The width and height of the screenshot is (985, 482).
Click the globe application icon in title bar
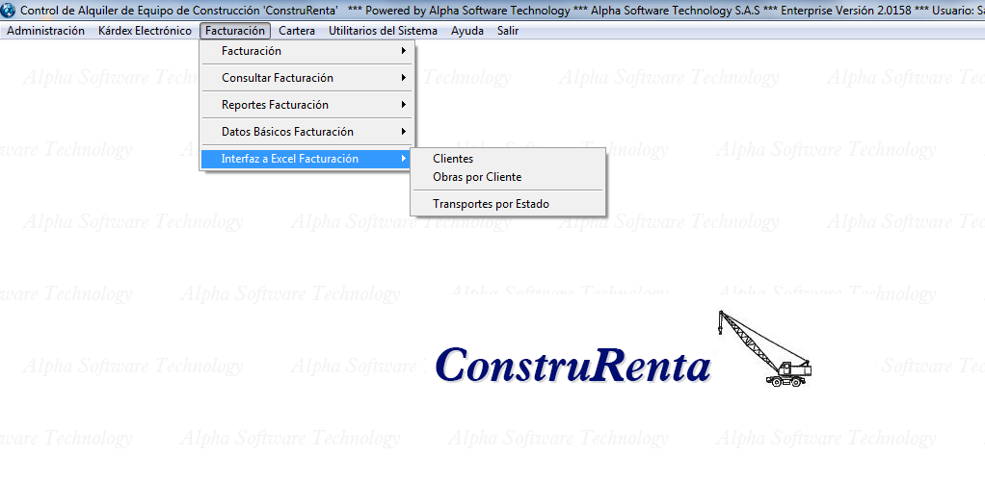10,10
